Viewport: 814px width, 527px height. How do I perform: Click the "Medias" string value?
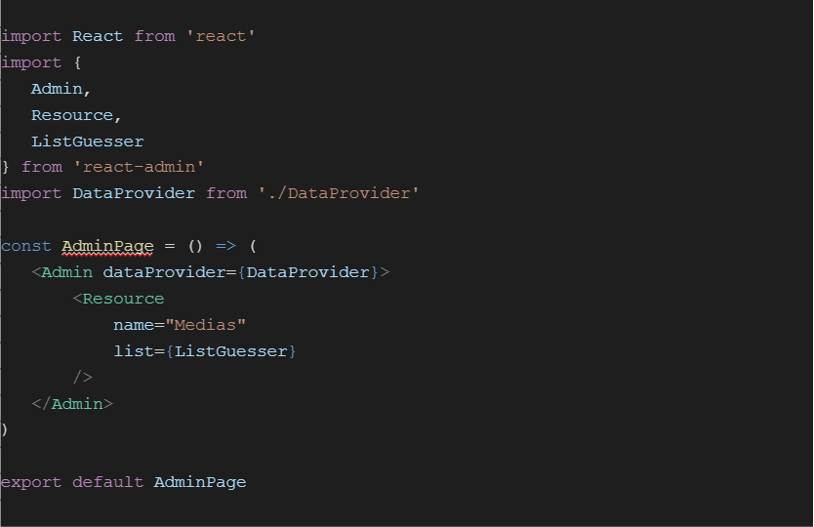[x=205, y=325]
